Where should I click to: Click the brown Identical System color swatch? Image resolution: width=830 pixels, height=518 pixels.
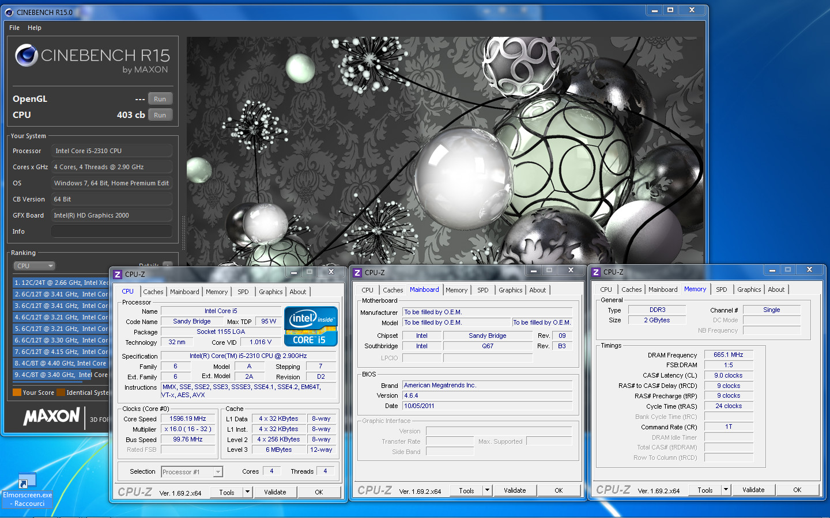pos(61,393)
